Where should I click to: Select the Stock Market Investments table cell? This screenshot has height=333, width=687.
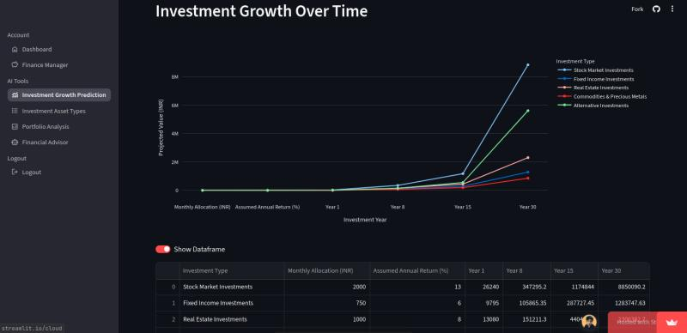click(x=231, y=287)
